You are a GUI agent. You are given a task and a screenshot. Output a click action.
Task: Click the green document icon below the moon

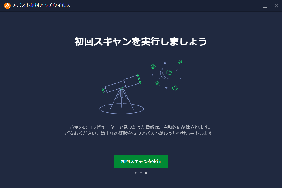(x=157, y=84)
